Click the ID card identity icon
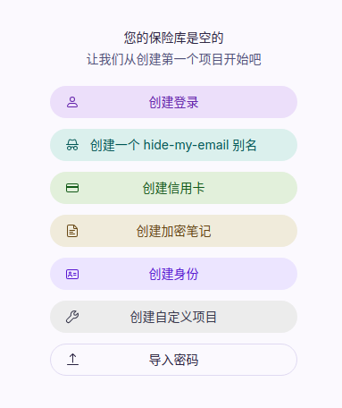342x408 pixels. (x=72, y=274)
